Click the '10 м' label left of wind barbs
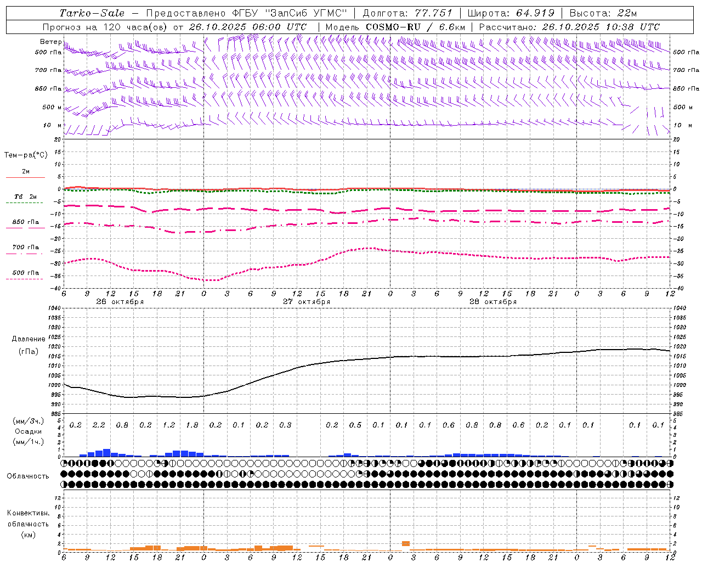This screenshot has height=562, width=702. [53, 125]
